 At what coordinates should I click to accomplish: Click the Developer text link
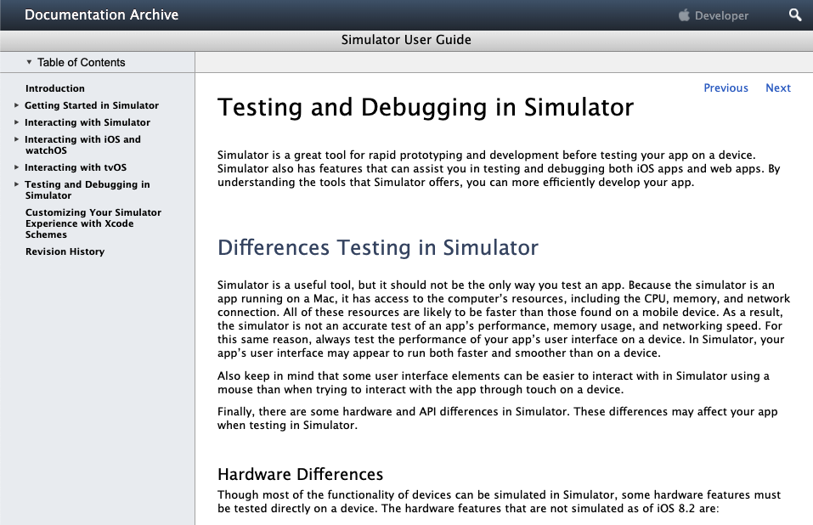[722, 15]
